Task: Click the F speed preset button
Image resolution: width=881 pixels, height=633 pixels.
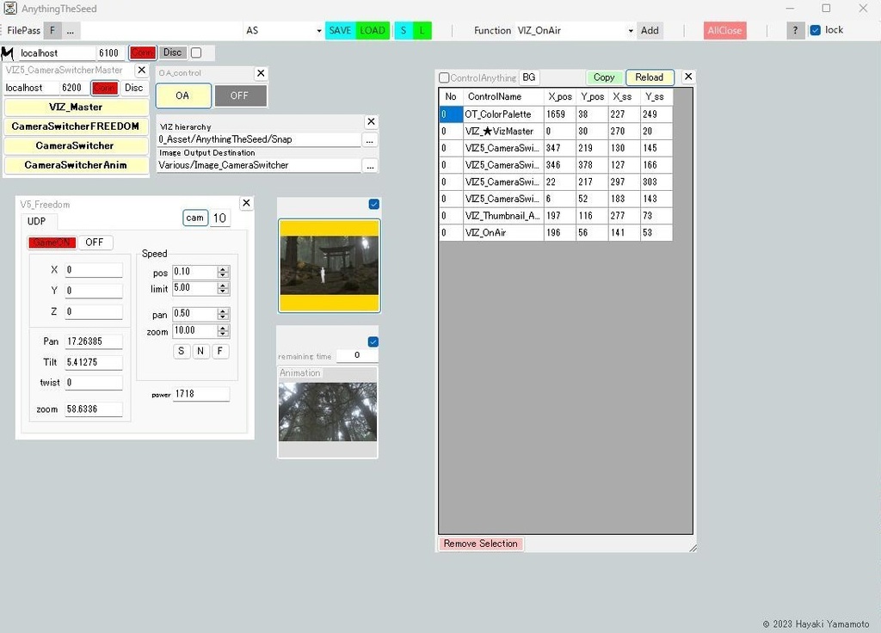Action: point(220,351)
